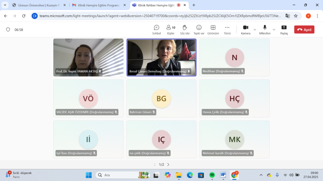
Task: Share screen with Paylaş
Action: tap(284, 30)
